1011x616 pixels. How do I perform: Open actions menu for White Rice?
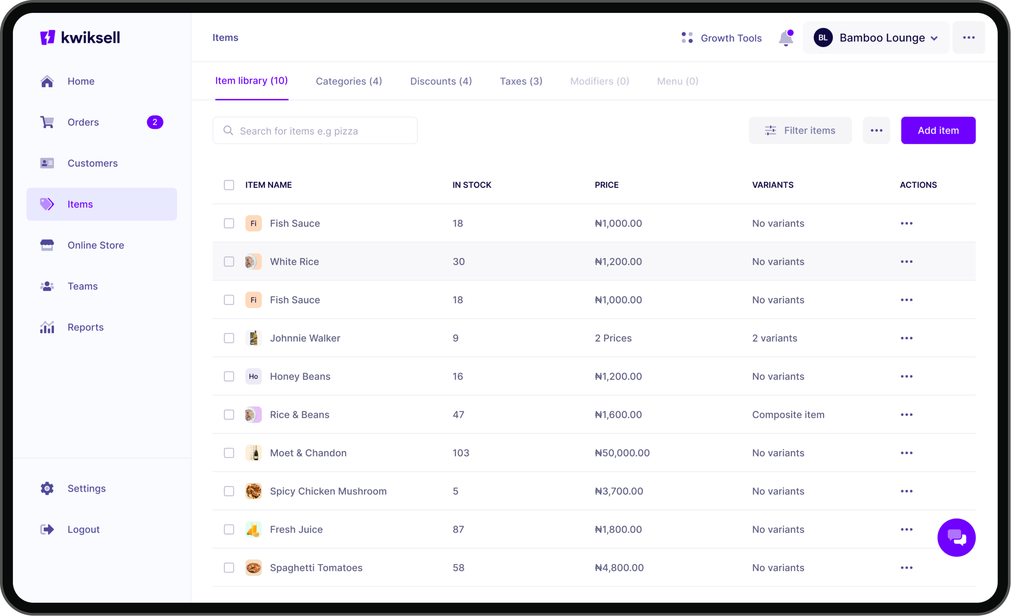(x=906, y=262)
